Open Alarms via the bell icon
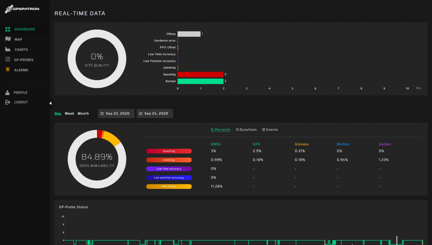The image size is (432, 245). click(x=7, y=70)
